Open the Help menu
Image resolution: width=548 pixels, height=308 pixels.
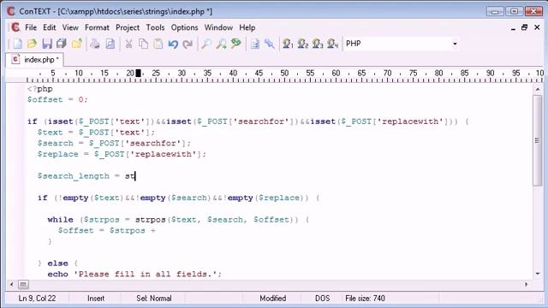point(247,27)
